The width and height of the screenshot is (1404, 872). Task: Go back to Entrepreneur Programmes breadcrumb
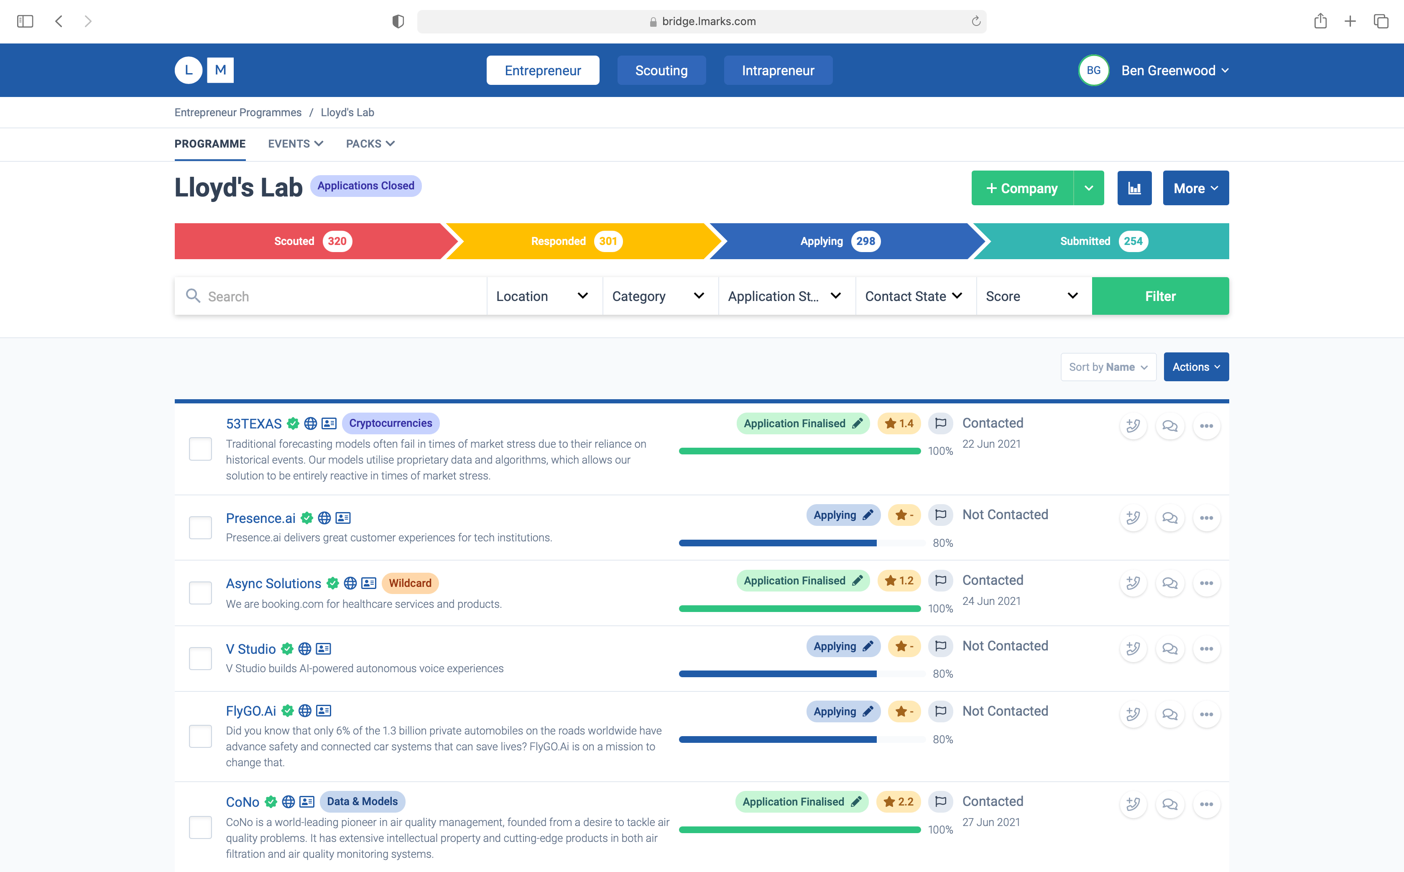(x=237, y=112)
